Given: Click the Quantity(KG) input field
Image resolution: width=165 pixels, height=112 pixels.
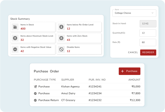Looking at the screenshot, I should click(148, 33).
